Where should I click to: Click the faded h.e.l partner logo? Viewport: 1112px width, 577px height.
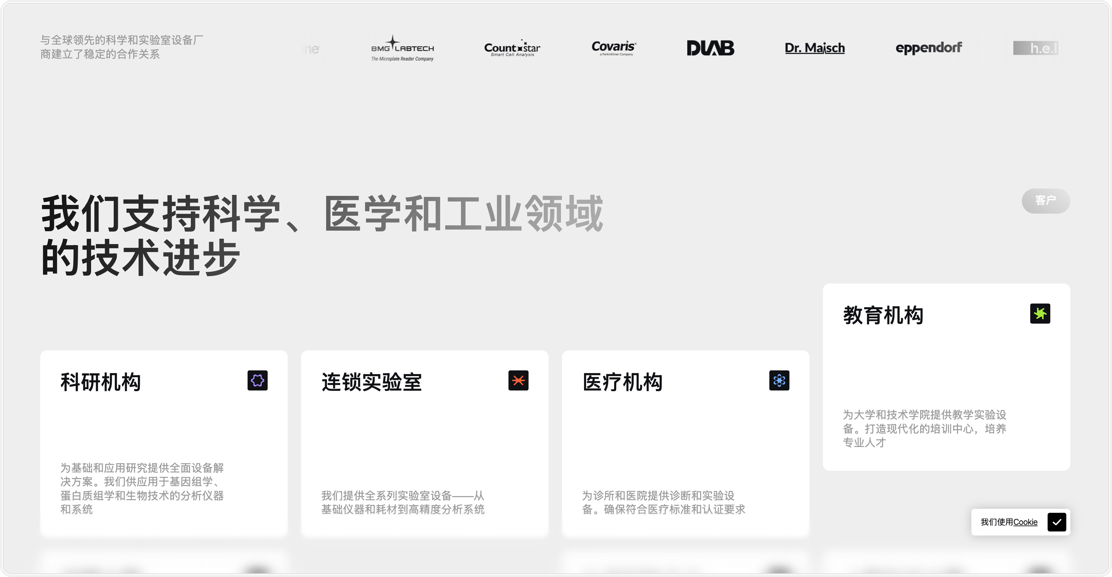(x=1036, y=48)
